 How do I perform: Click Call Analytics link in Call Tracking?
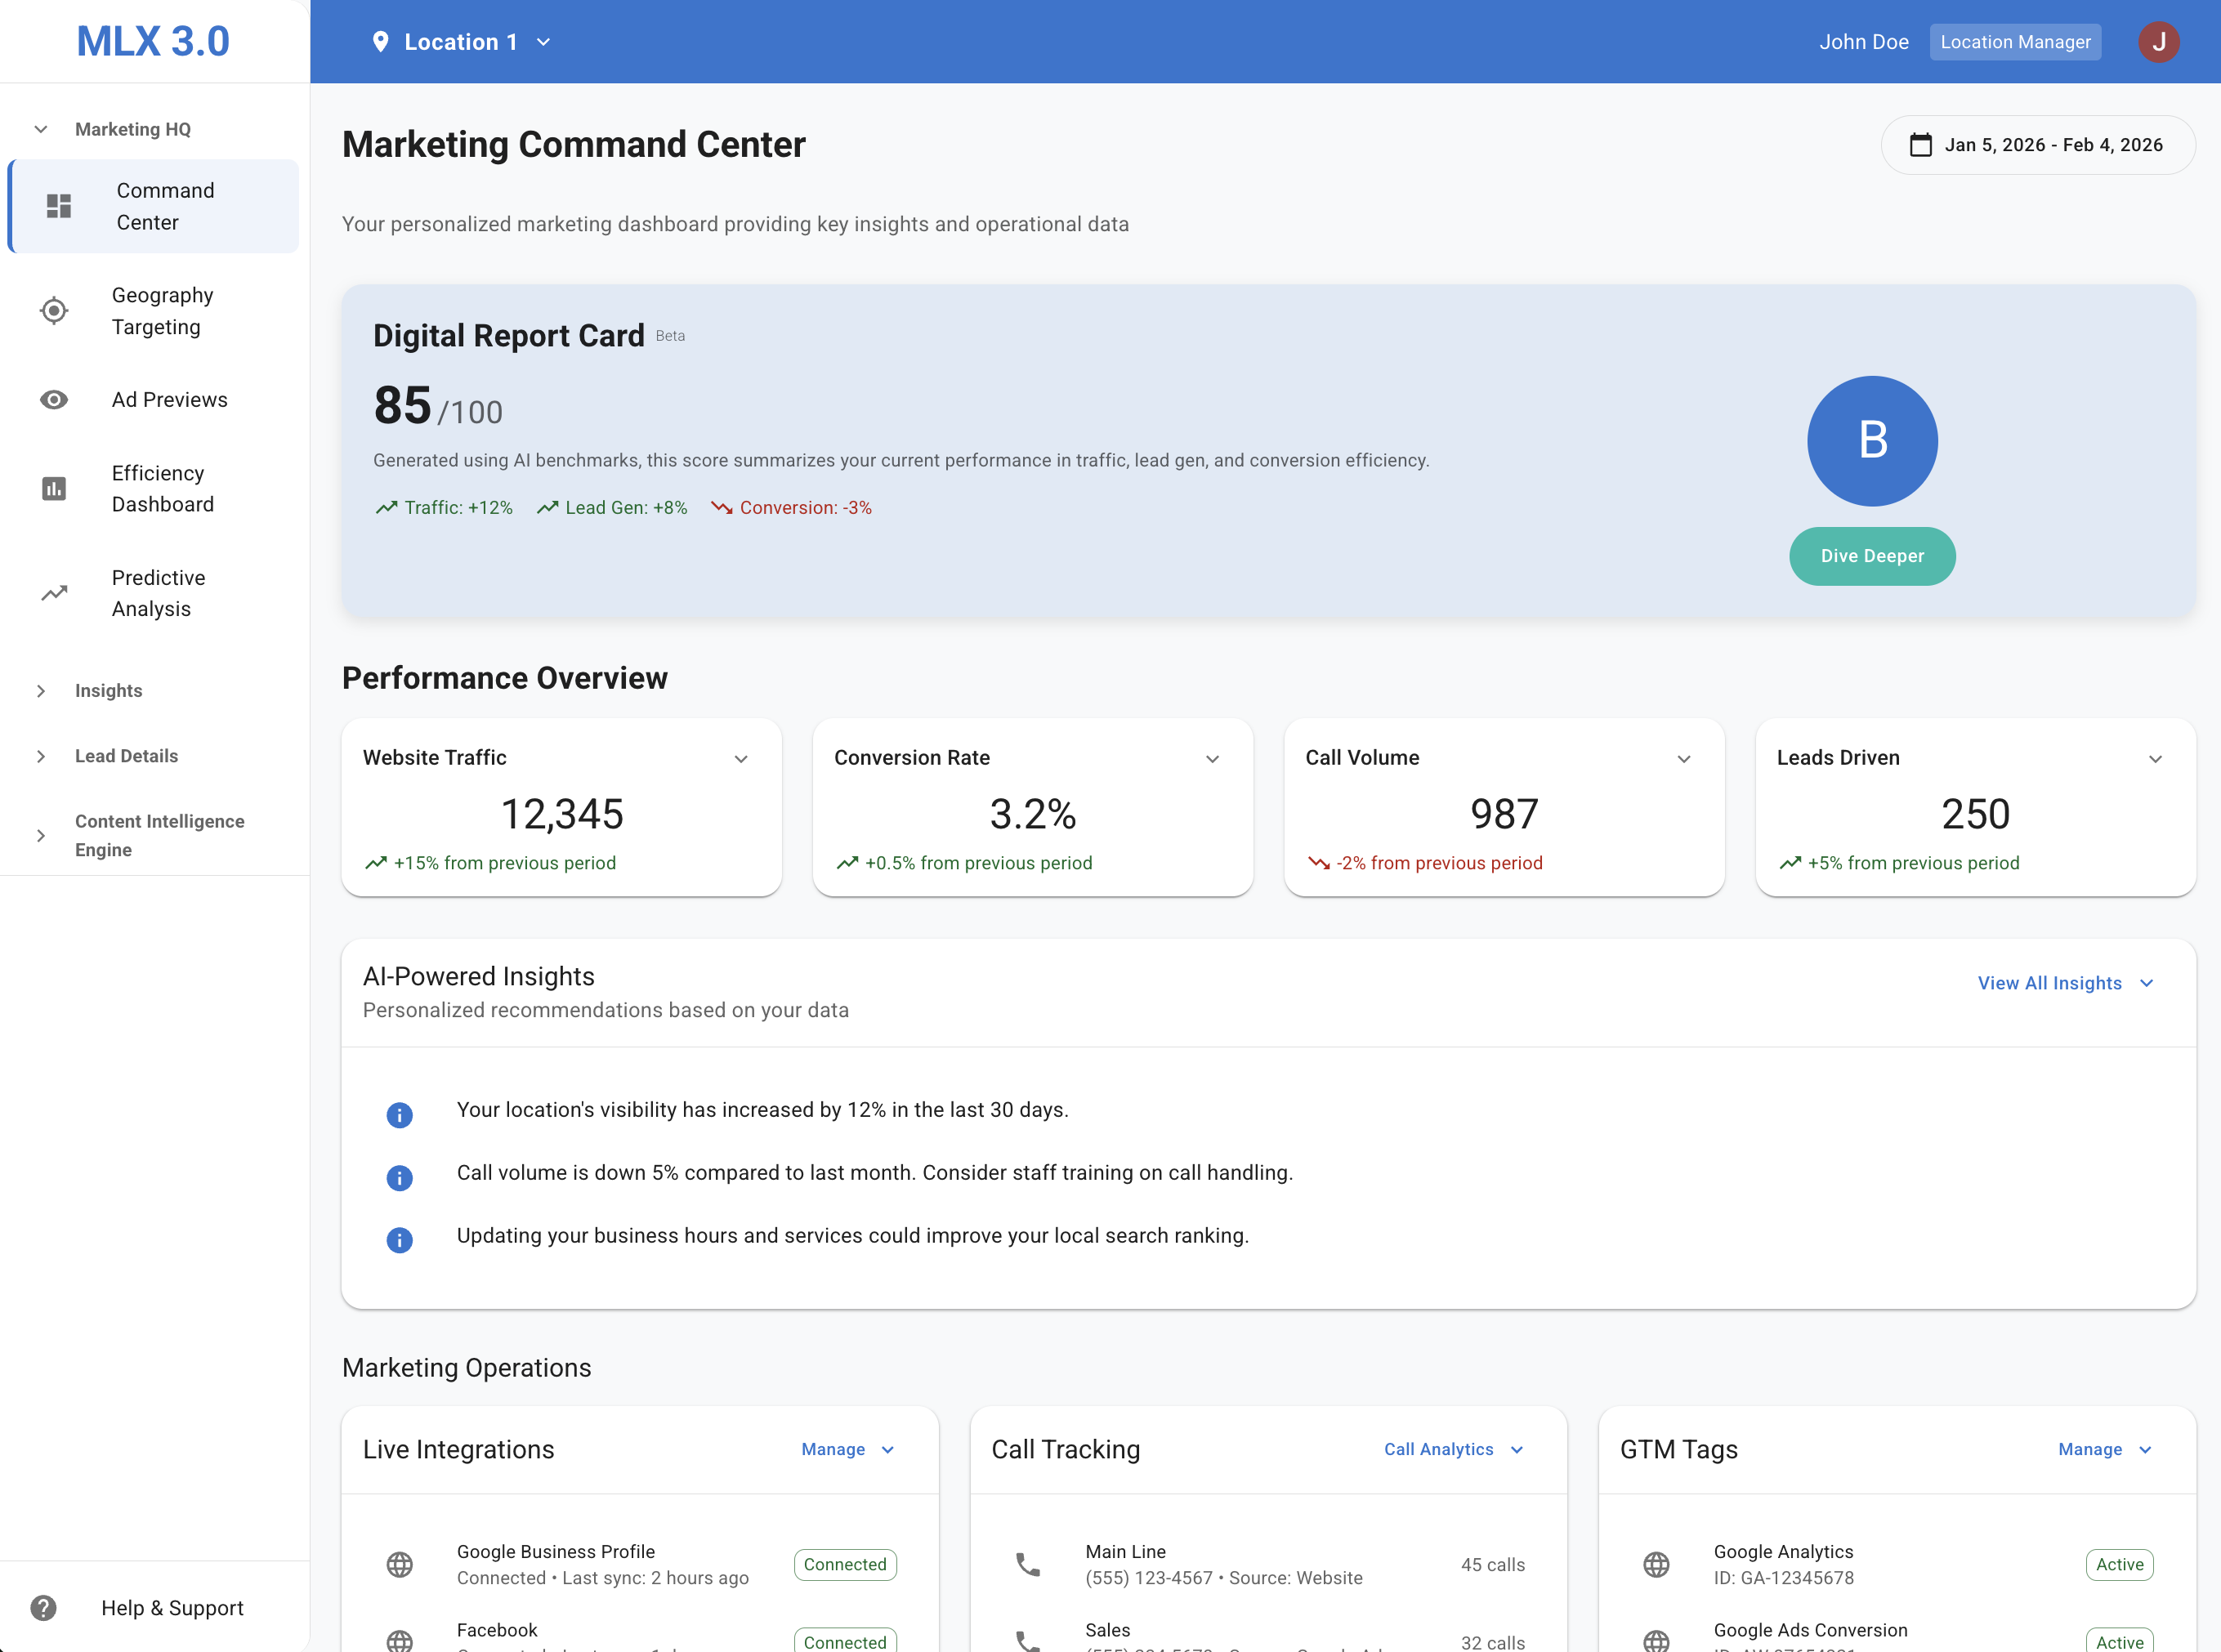coord(1438,1449)
